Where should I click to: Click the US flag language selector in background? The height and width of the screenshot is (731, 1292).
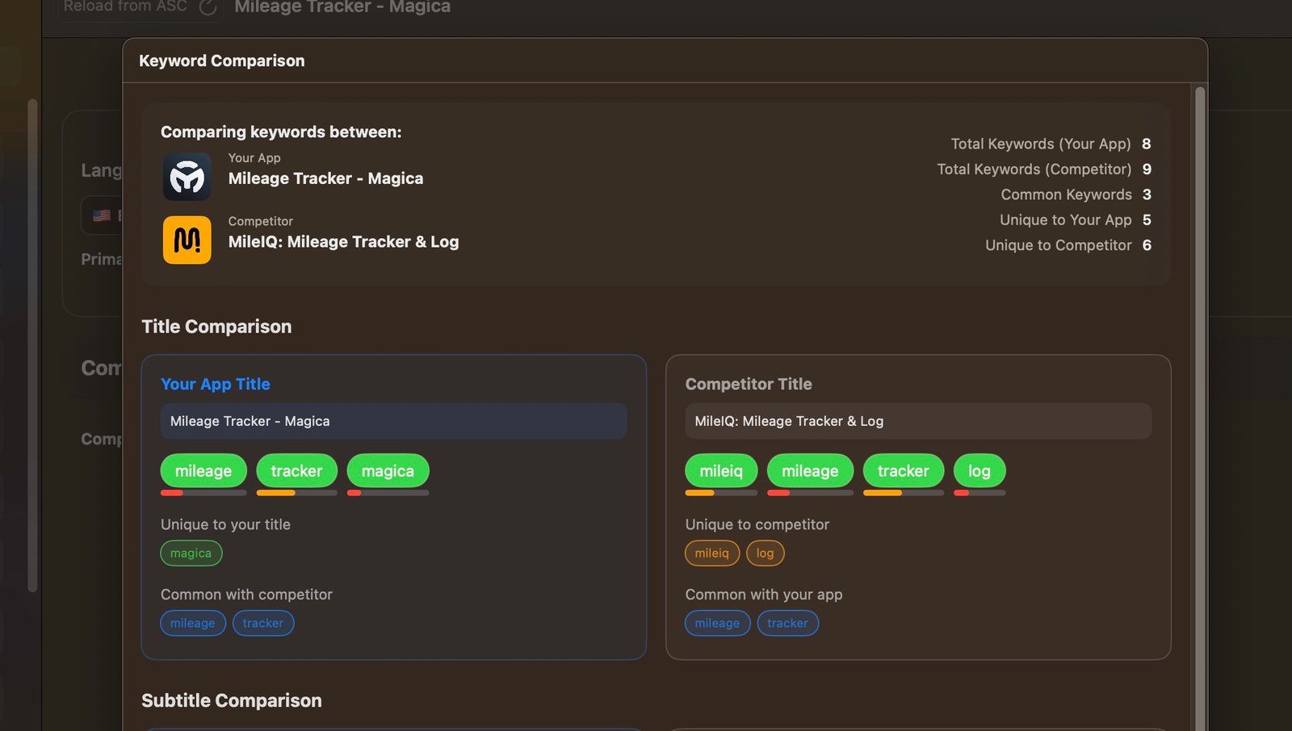[102, 215]
